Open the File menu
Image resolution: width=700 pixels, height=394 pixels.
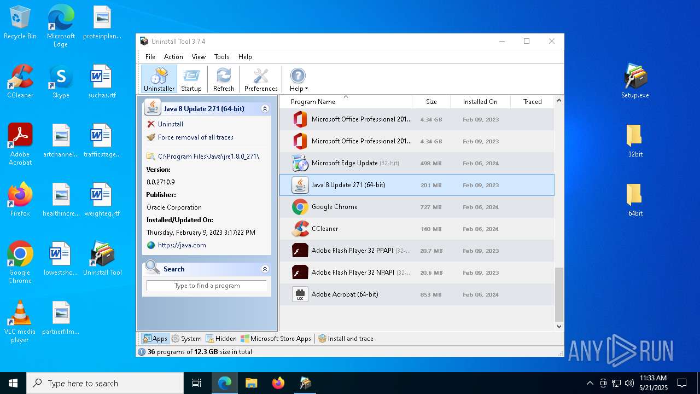click(x=150, y=57)
